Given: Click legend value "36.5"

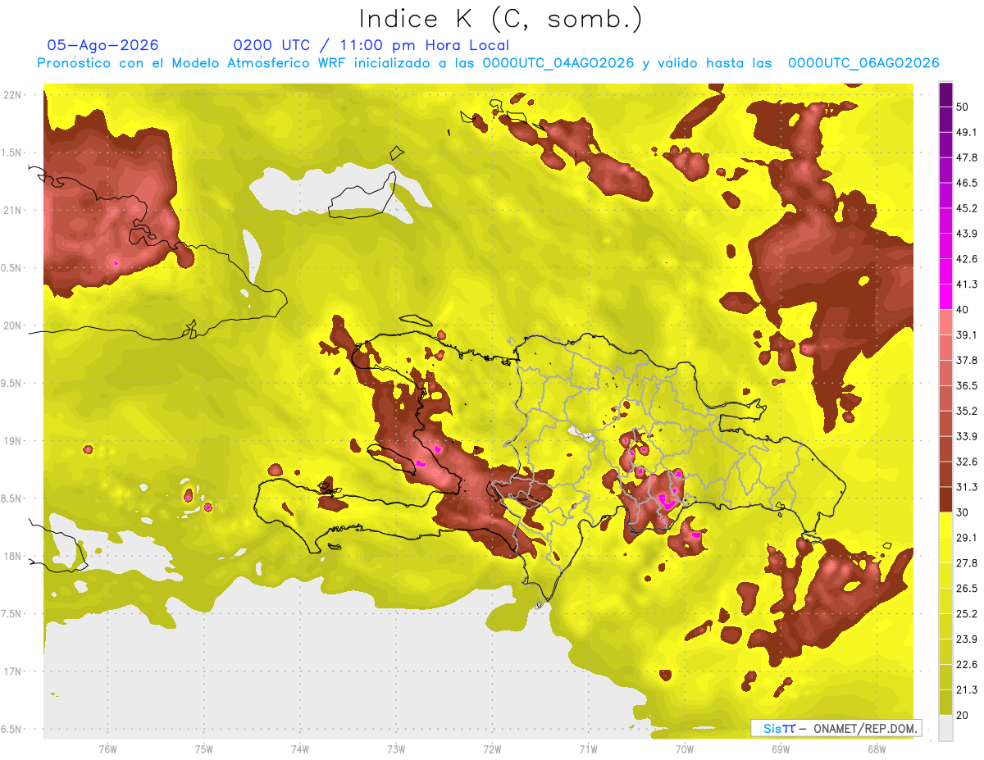Looking at the screenshot, I should tap(966, 385).
